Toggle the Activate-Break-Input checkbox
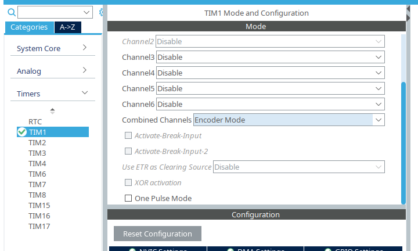Viewport: 418px width, 251px height. 128,135
